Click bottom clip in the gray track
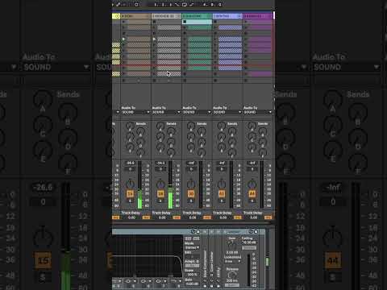The width and height of the screenshot is (387, 290). click(169, 73)
